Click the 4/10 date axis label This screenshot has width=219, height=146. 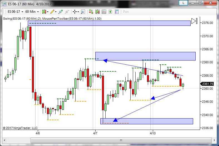(x=153, y=133)
